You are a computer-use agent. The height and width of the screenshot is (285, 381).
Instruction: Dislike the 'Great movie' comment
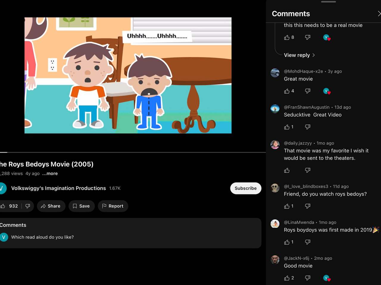click(308, 91)
